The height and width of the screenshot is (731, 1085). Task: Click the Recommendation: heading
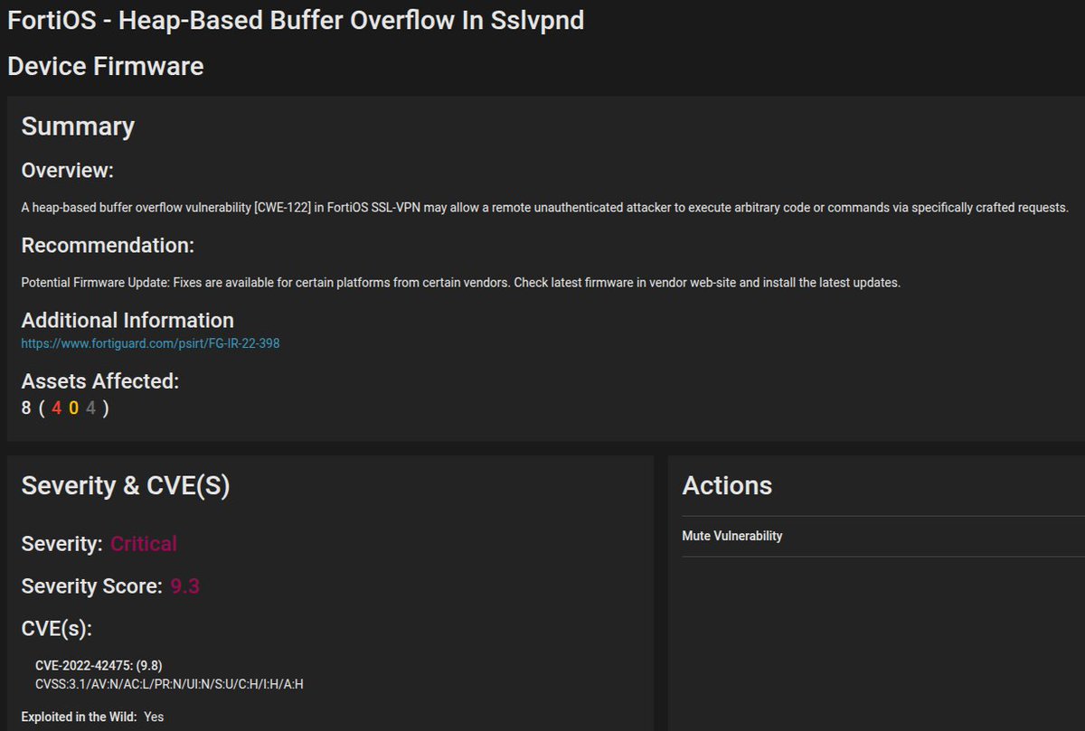coord(108,246)
